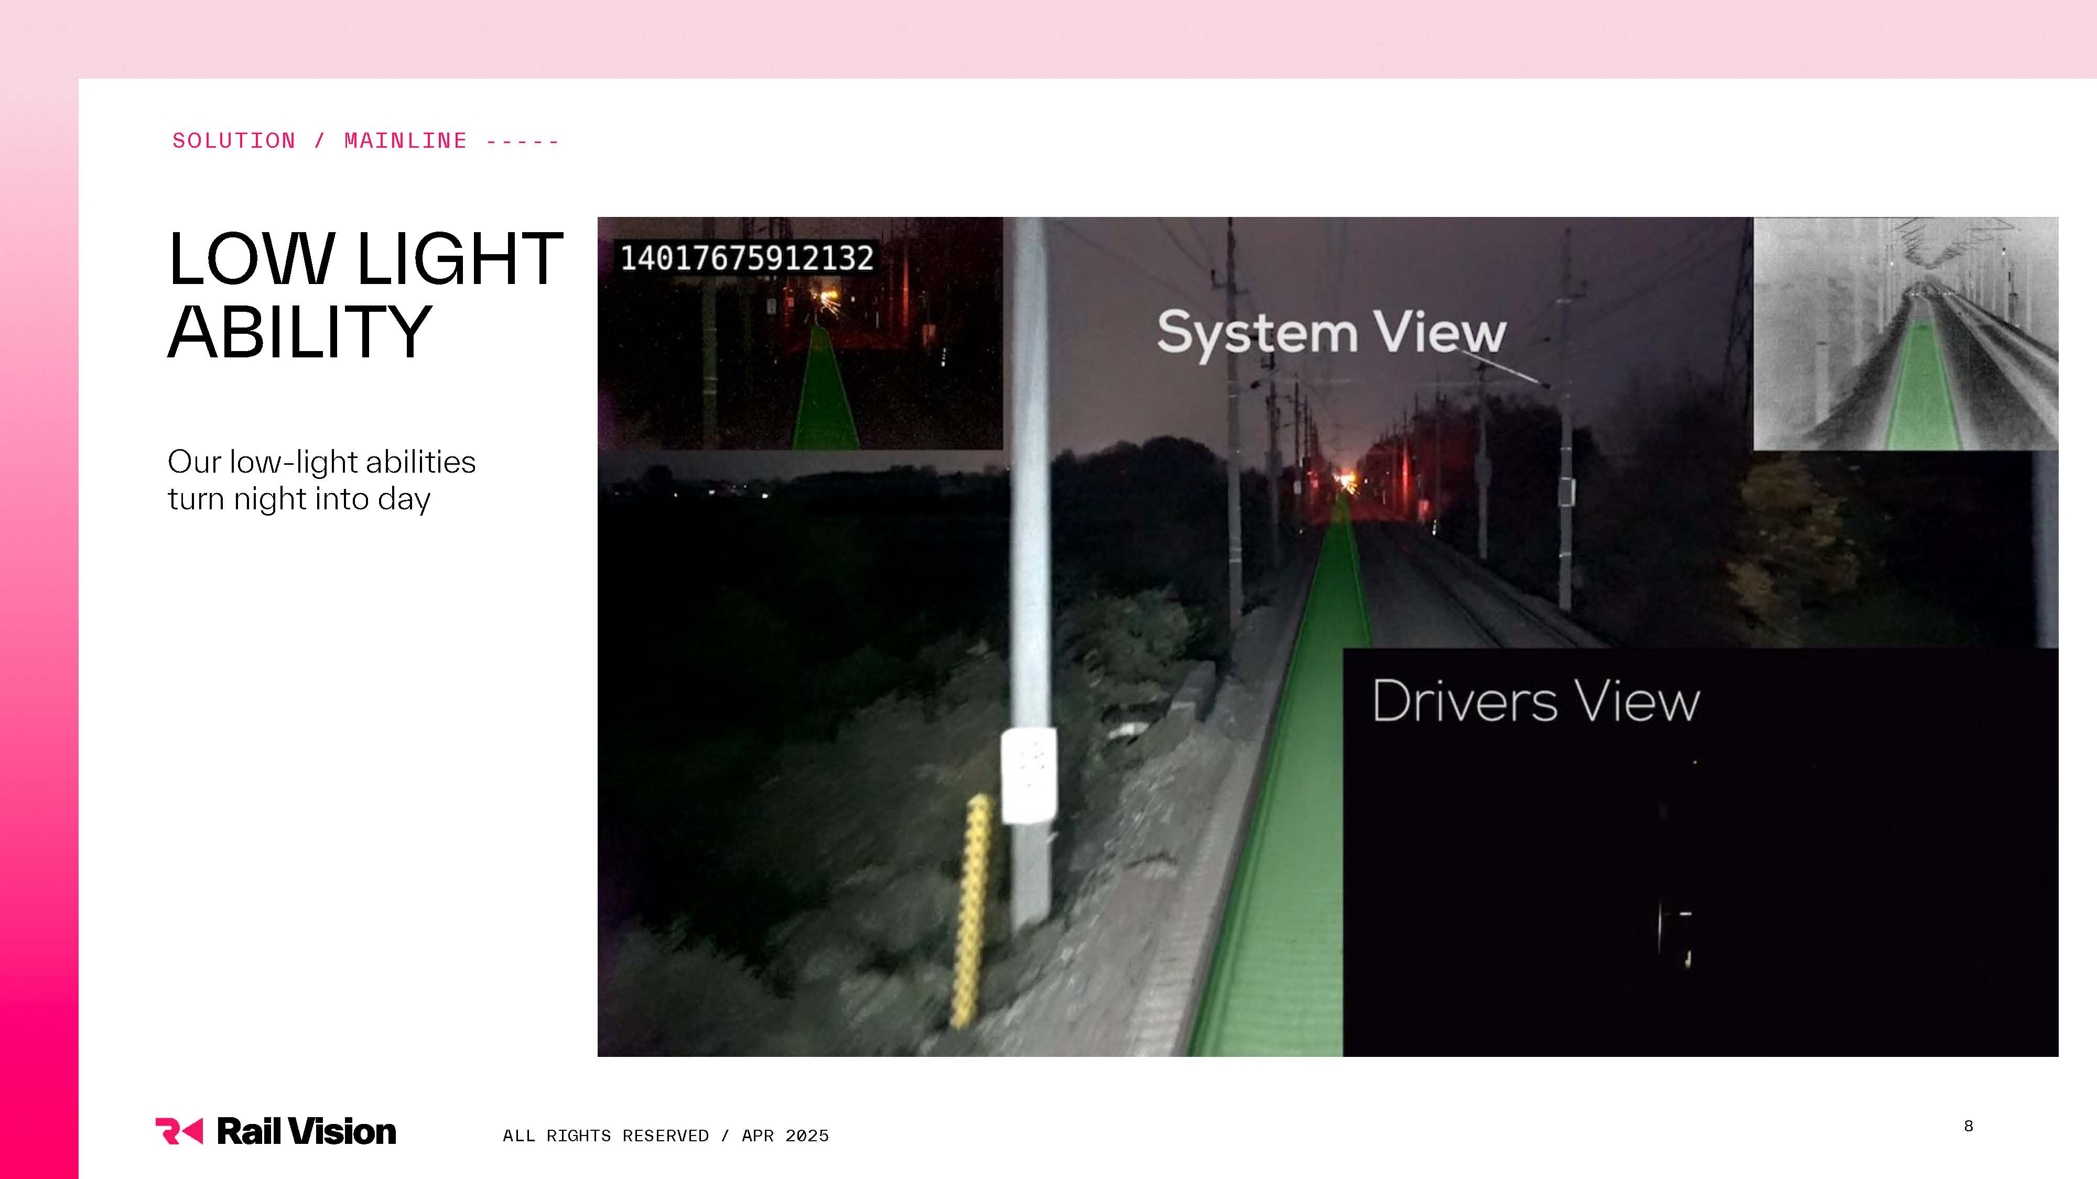Click the 'Drivers View' label

pyautogui.click(x=1536, y=701)
